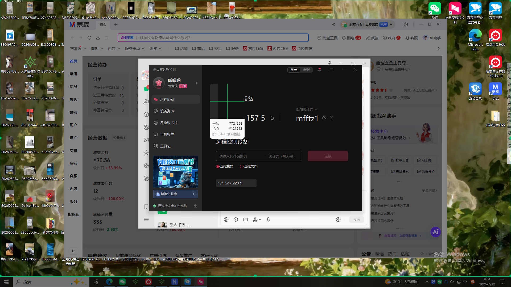The image size is (511, 287).
Task: Expand the 京准通 menu in JingMai
Action: (x=78, y=49)
